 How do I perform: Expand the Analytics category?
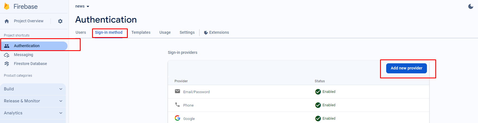point(33,113)
